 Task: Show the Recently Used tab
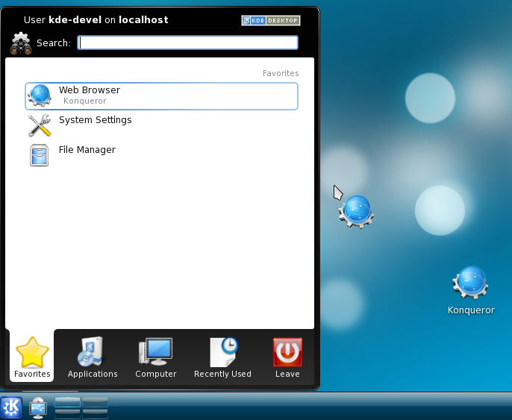click(222, 358)
